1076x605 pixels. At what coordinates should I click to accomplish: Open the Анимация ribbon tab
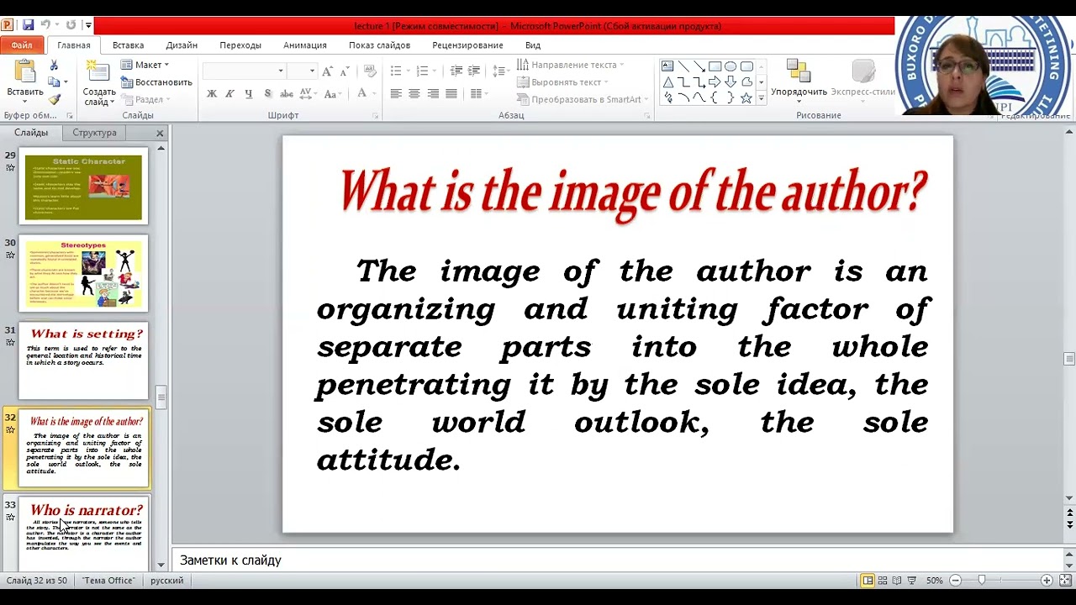[x=305, y=45]
